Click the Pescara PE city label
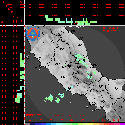 [95, 65]
